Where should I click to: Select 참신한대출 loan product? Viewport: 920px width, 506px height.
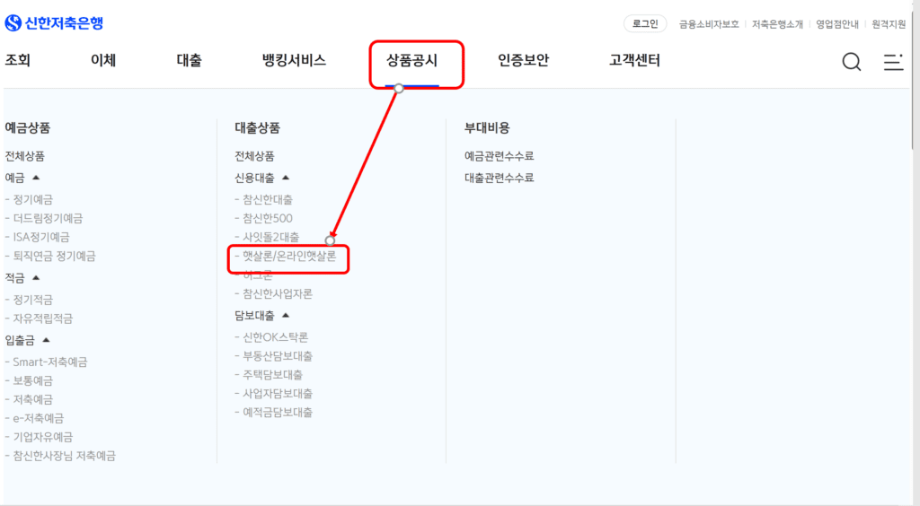point(264,200)
